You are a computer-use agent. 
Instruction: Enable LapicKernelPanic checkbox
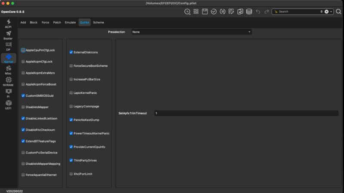coord(71,93)
